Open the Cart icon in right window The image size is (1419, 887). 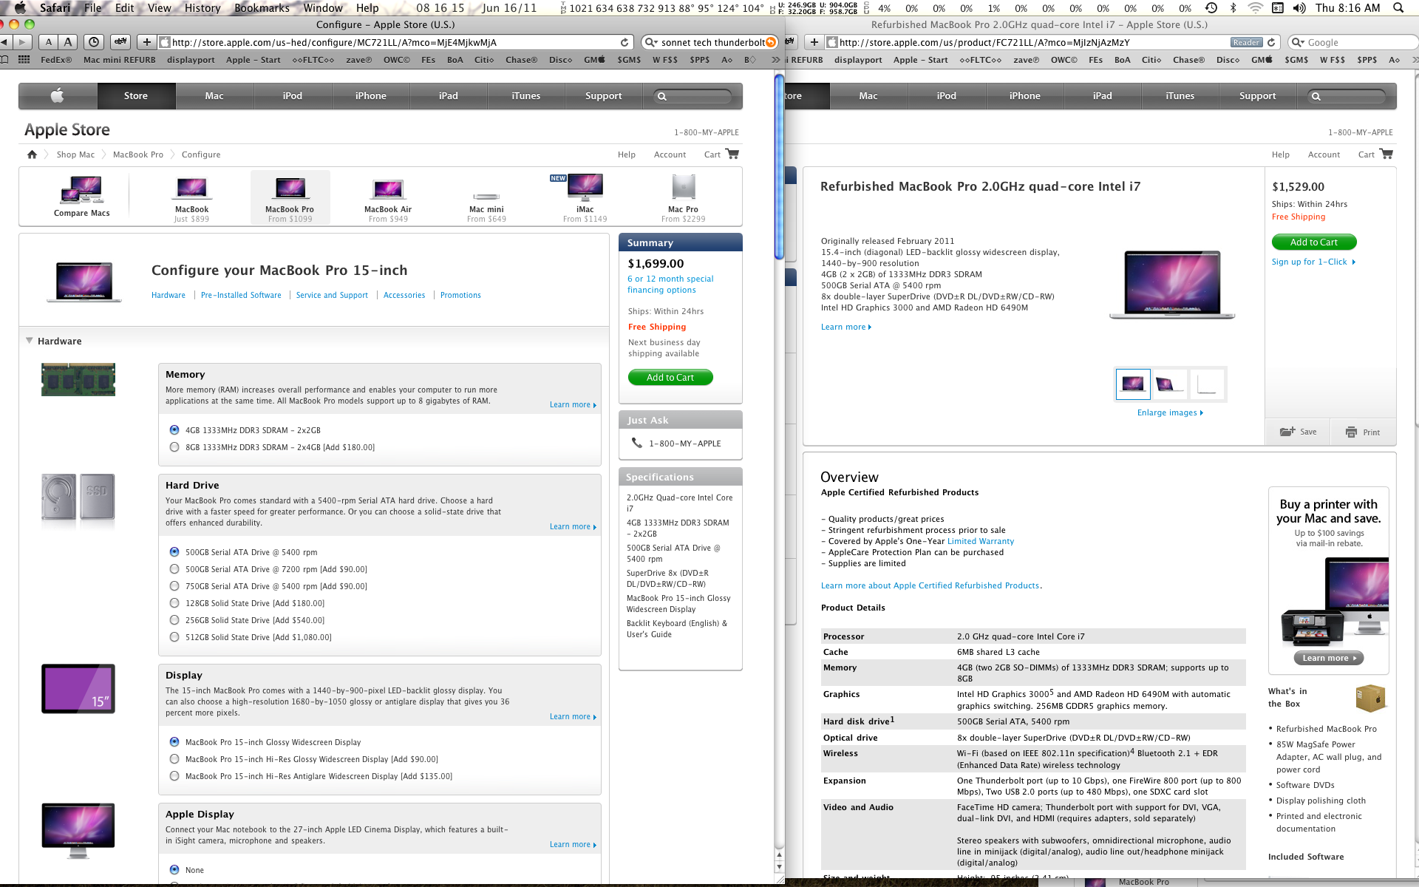tap(1386, 154)
